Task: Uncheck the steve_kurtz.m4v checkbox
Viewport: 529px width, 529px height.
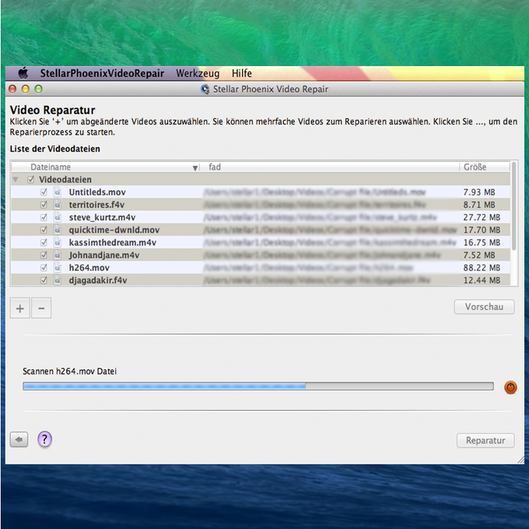Action: click(44, 217)
